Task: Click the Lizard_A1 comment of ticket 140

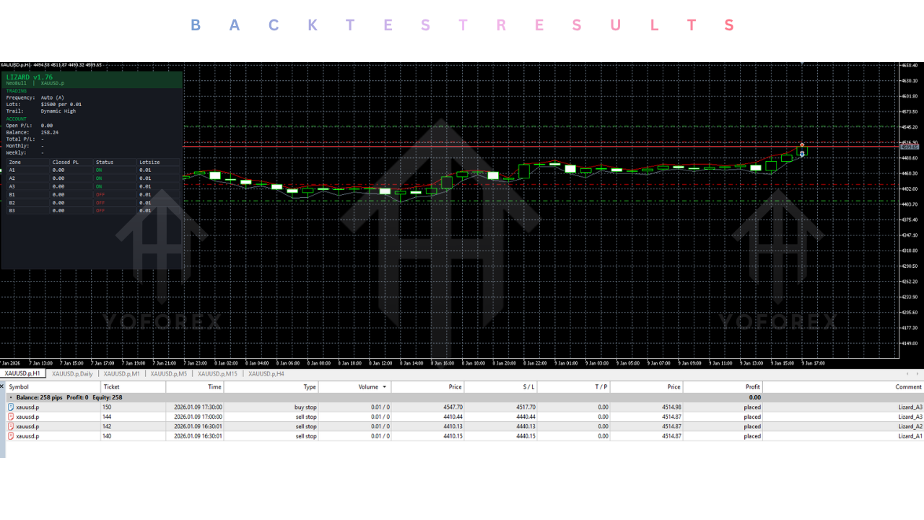Action: [910, 436]
